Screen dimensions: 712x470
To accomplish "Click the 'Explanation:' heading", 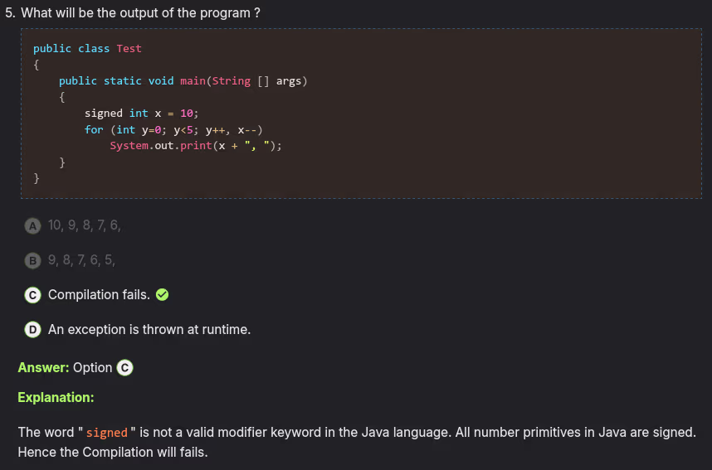I will [56, 397].
